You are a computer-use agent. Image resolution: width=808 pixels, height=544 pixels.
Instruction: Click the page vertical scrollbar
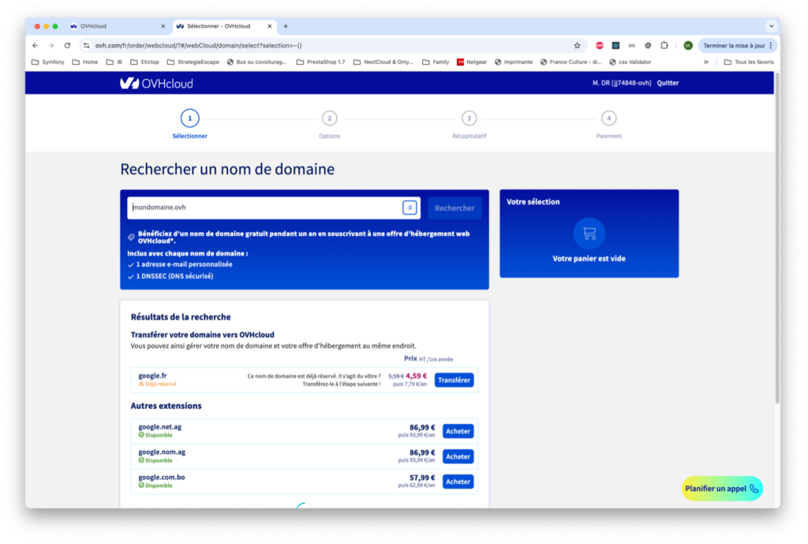point(777,238)
